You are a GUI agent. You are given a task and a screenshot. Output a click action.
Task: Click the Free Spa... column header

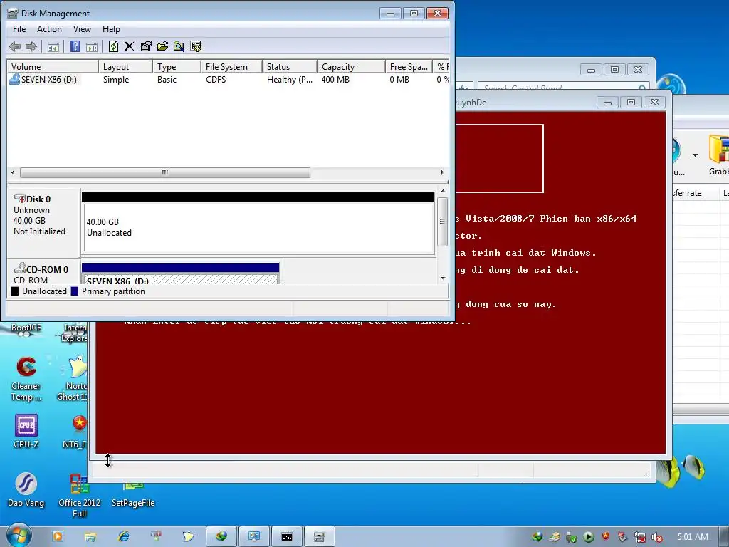[409, 66]
